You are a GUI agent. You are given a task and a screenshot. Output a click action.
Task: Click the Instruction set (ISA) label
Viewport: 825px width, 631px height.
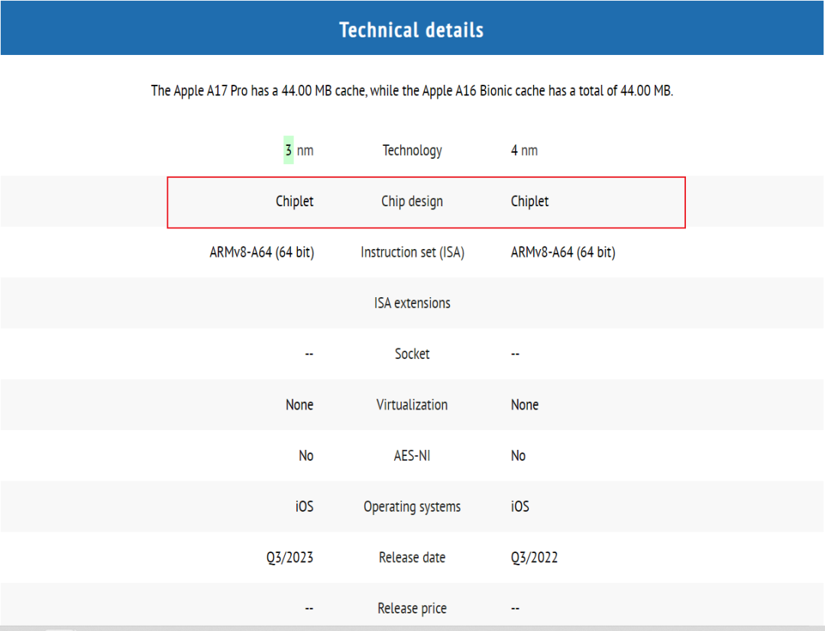click(412, 252)
